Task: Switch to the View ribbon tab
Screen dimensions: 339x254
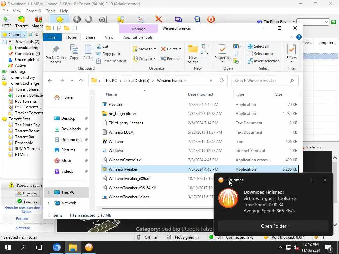Action: (109, 37)
